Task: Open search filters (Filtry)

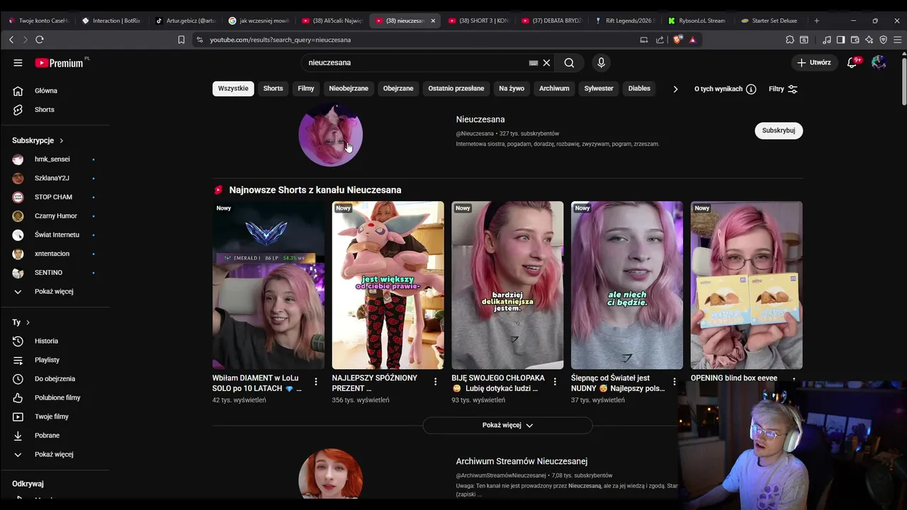Action: tap(783, 89)
